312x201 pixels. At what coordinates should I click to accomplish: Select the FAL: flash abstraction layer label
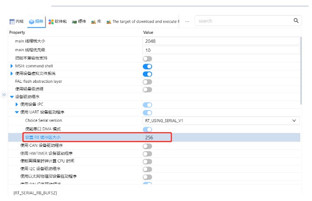39,81
